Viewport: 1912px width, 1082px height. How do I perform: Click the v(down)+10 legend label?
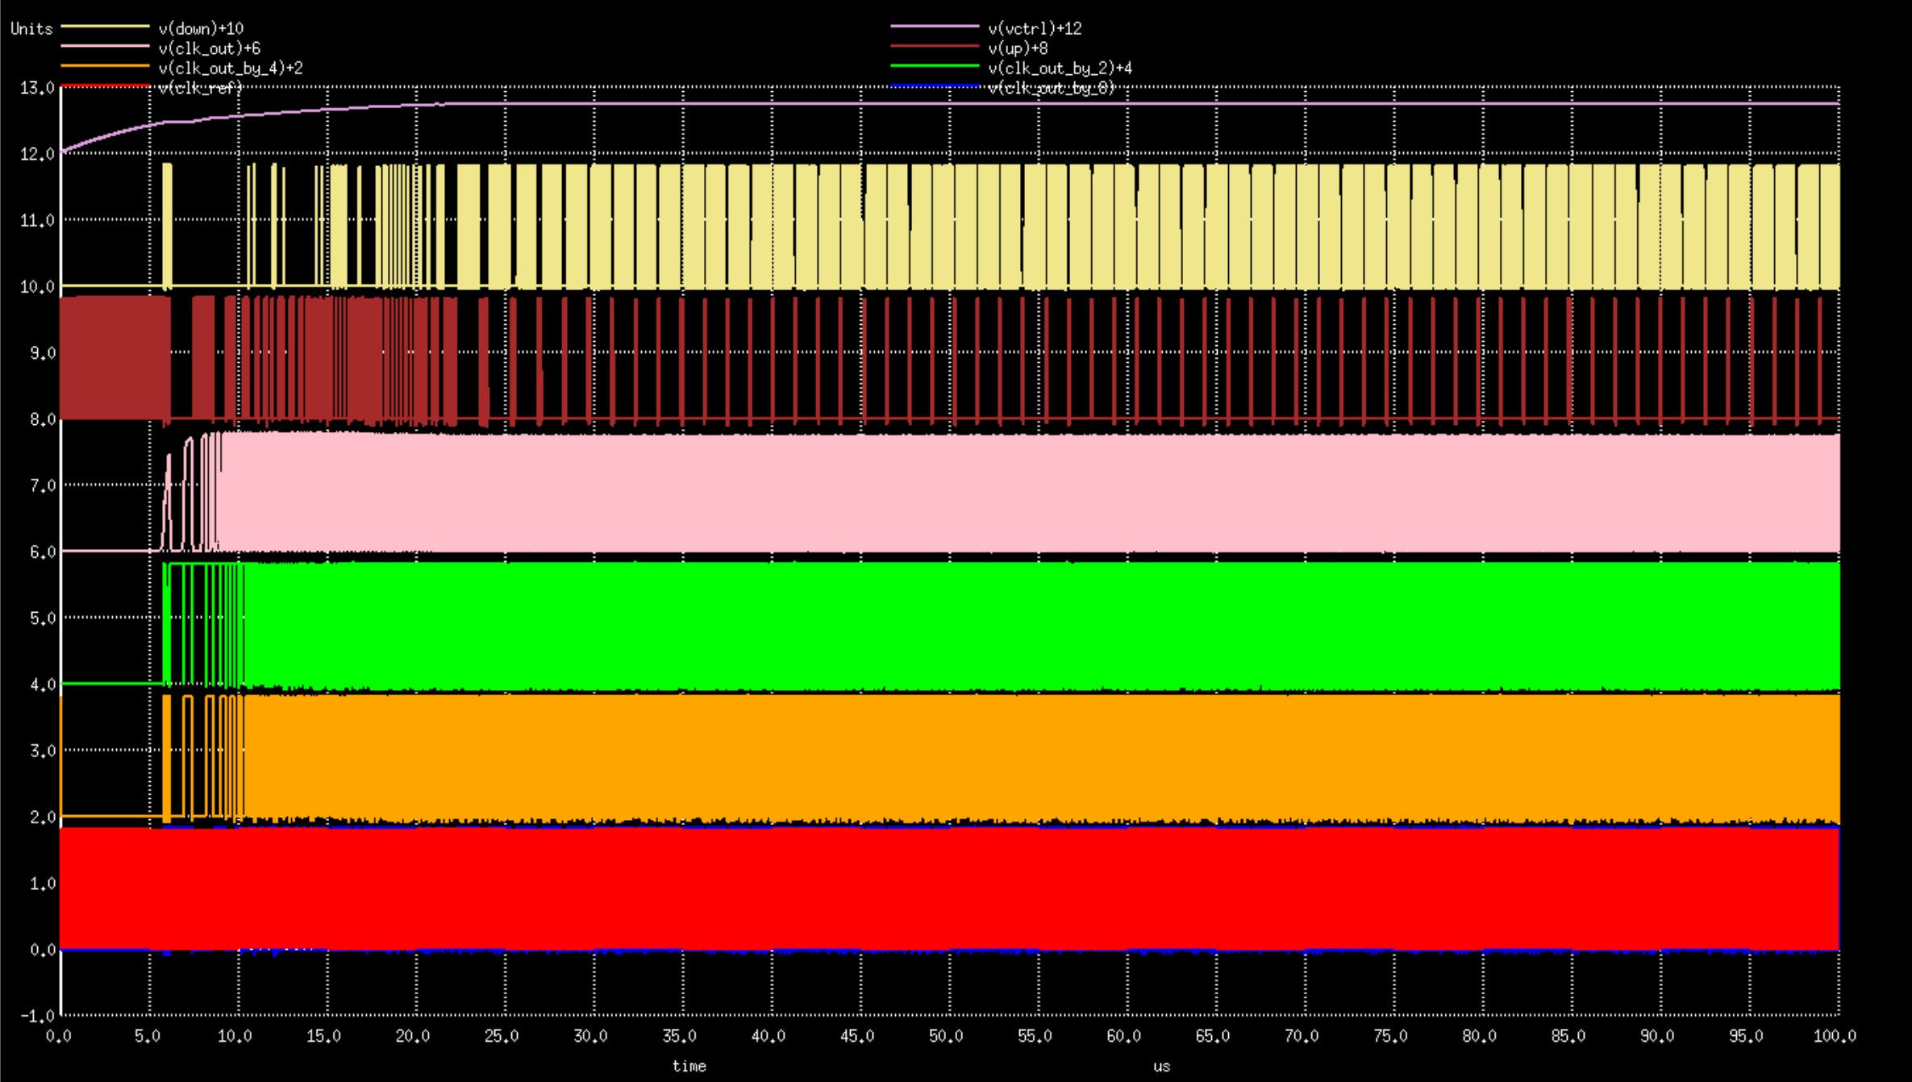pyautogui.click(x=200, y=29)
